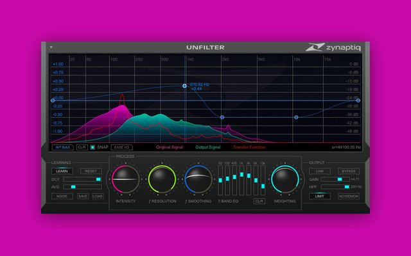Click the Output Signal legend label
This screenshot has width=411, height=256.
point(208,147)
